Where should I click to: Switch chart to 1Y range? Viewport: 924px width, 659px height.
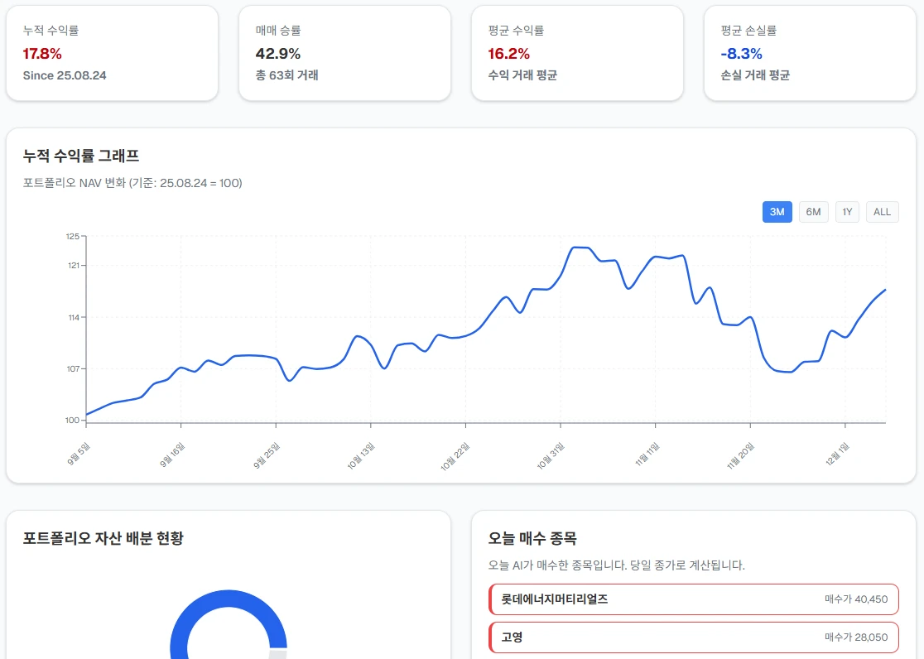(847, 212)
